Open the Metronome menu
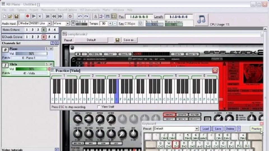Image resolution: width=269 pixels, height=151 pixels. (x=48, y=10)
